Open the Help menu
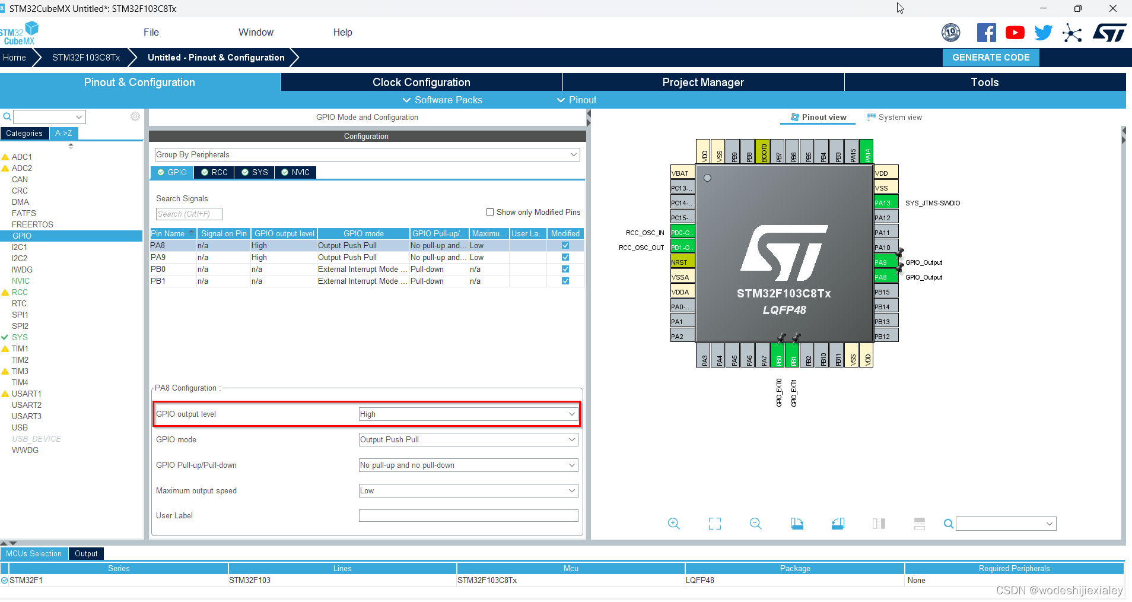Image resolution: width=1132 pixels, height=602 pixels. pos(342,32)
